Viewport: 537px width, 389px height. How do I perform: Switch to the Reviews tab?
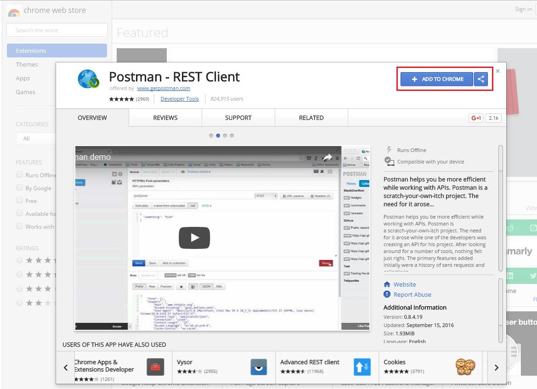tap(165, 118)
